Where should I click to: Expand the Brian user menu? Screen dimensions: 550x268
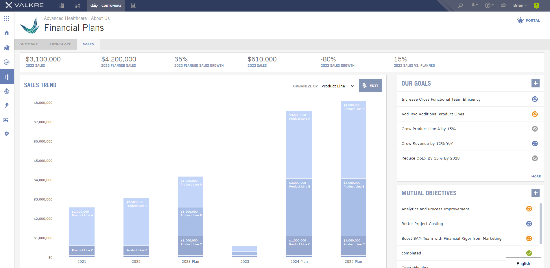[x=520, y=5]
